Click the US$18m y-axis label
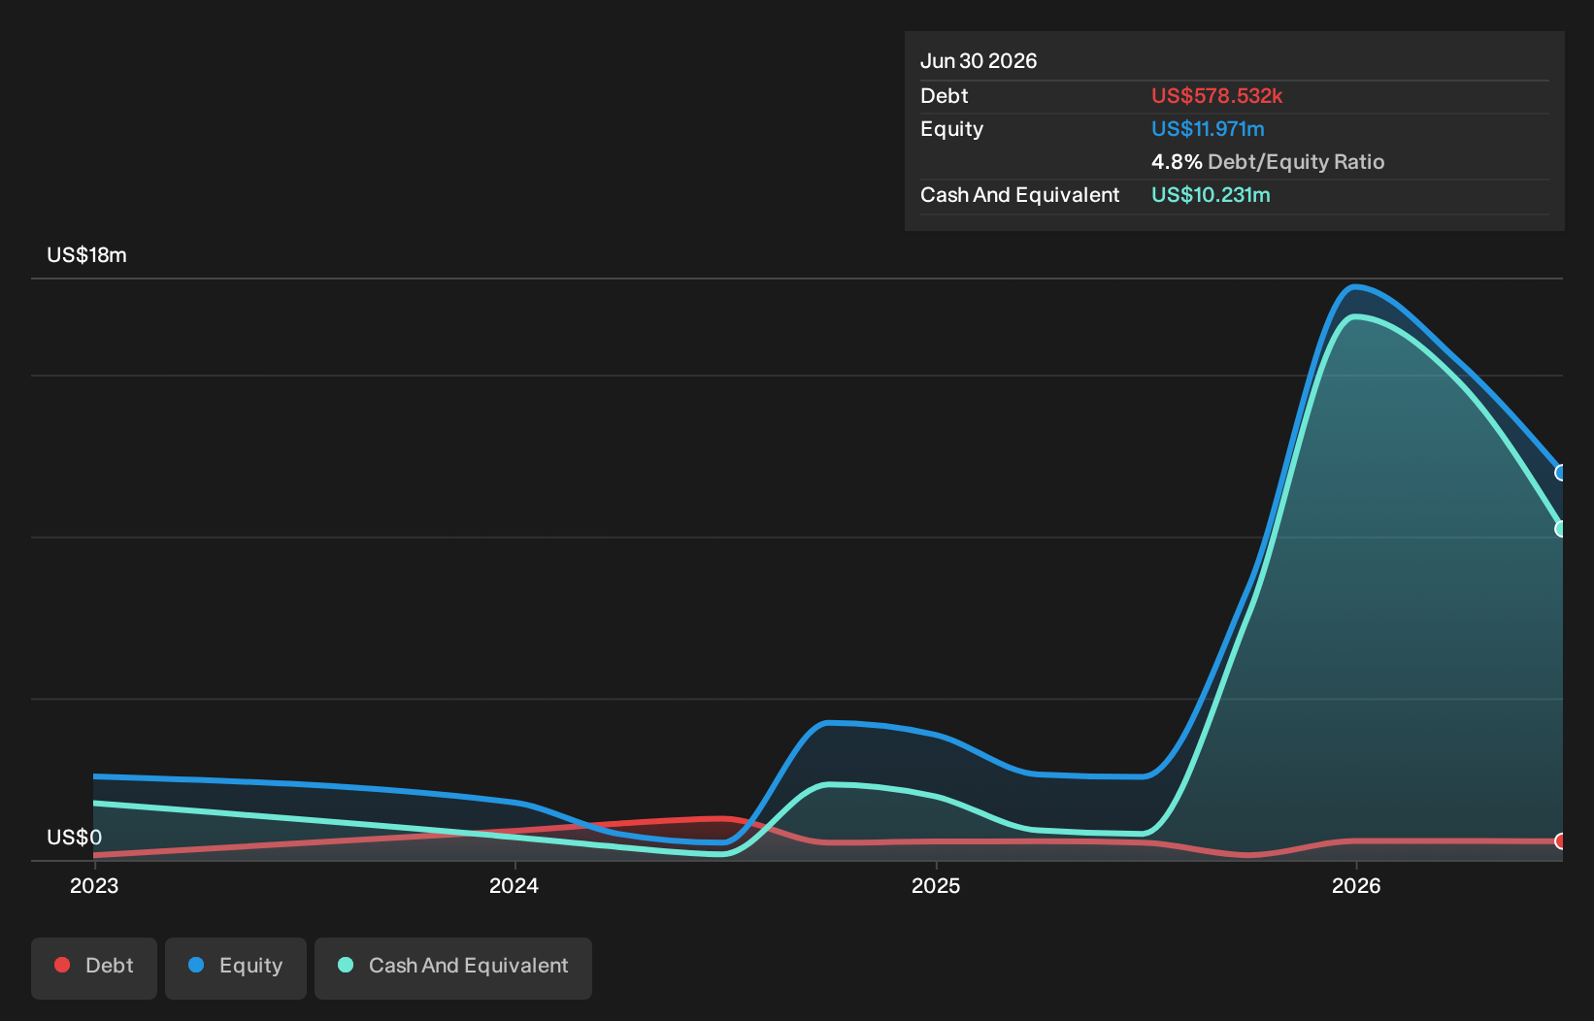Screen dimensions: 1594x1021 [x=87, y=255]
